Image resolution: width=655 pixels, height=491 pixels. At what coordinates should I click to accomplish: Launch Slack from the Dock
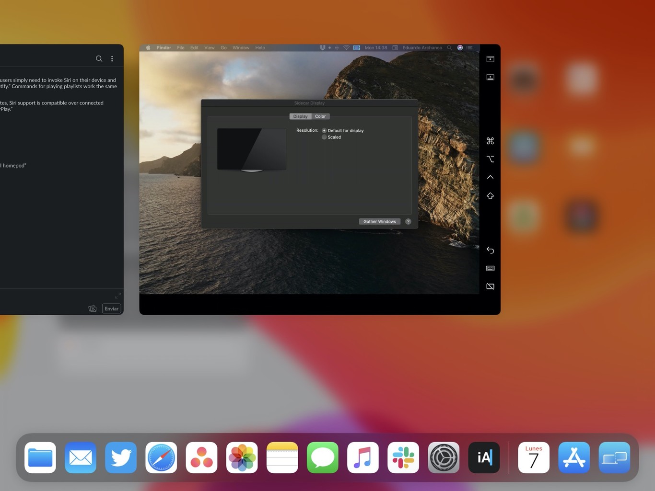pos(403,457)
